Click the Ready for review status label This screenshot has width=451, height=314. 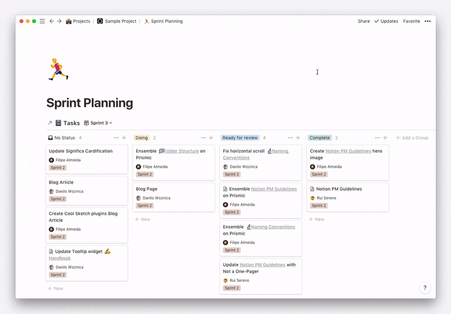(240, 138)
